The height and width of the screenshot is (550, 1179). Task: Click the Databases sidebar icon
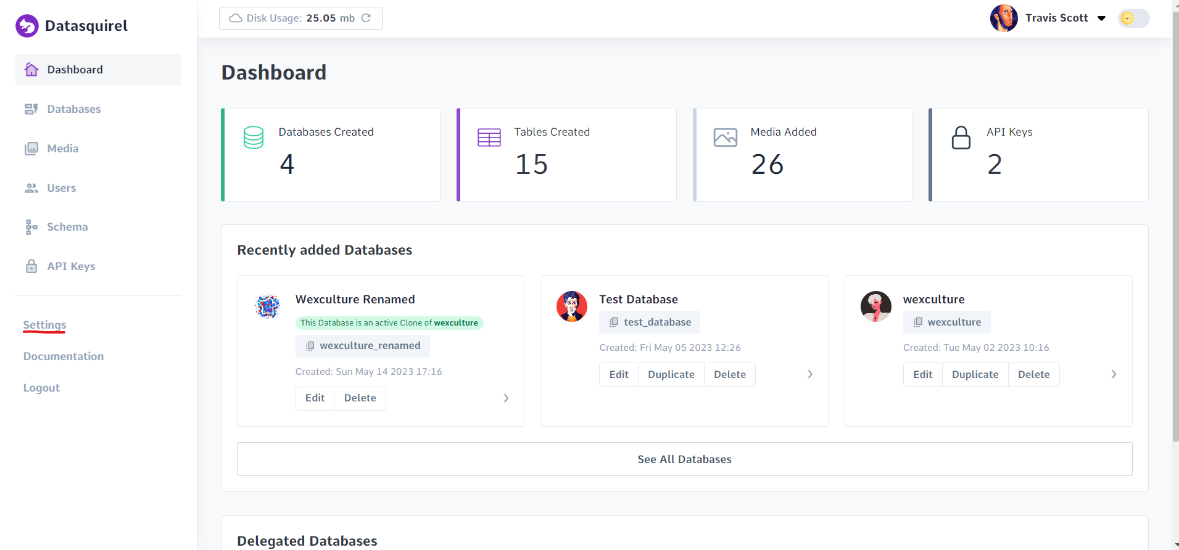(31, 109)
